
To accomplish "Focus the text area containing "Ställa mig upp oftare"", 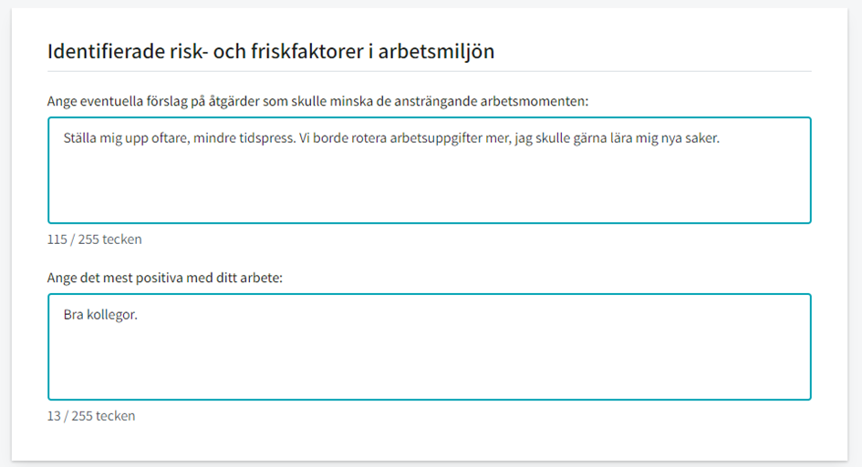I will pyautogui.click(x=430, y=170).
